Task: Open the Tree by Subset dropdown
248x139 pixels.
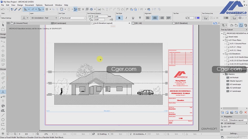Action: (234, 30)
